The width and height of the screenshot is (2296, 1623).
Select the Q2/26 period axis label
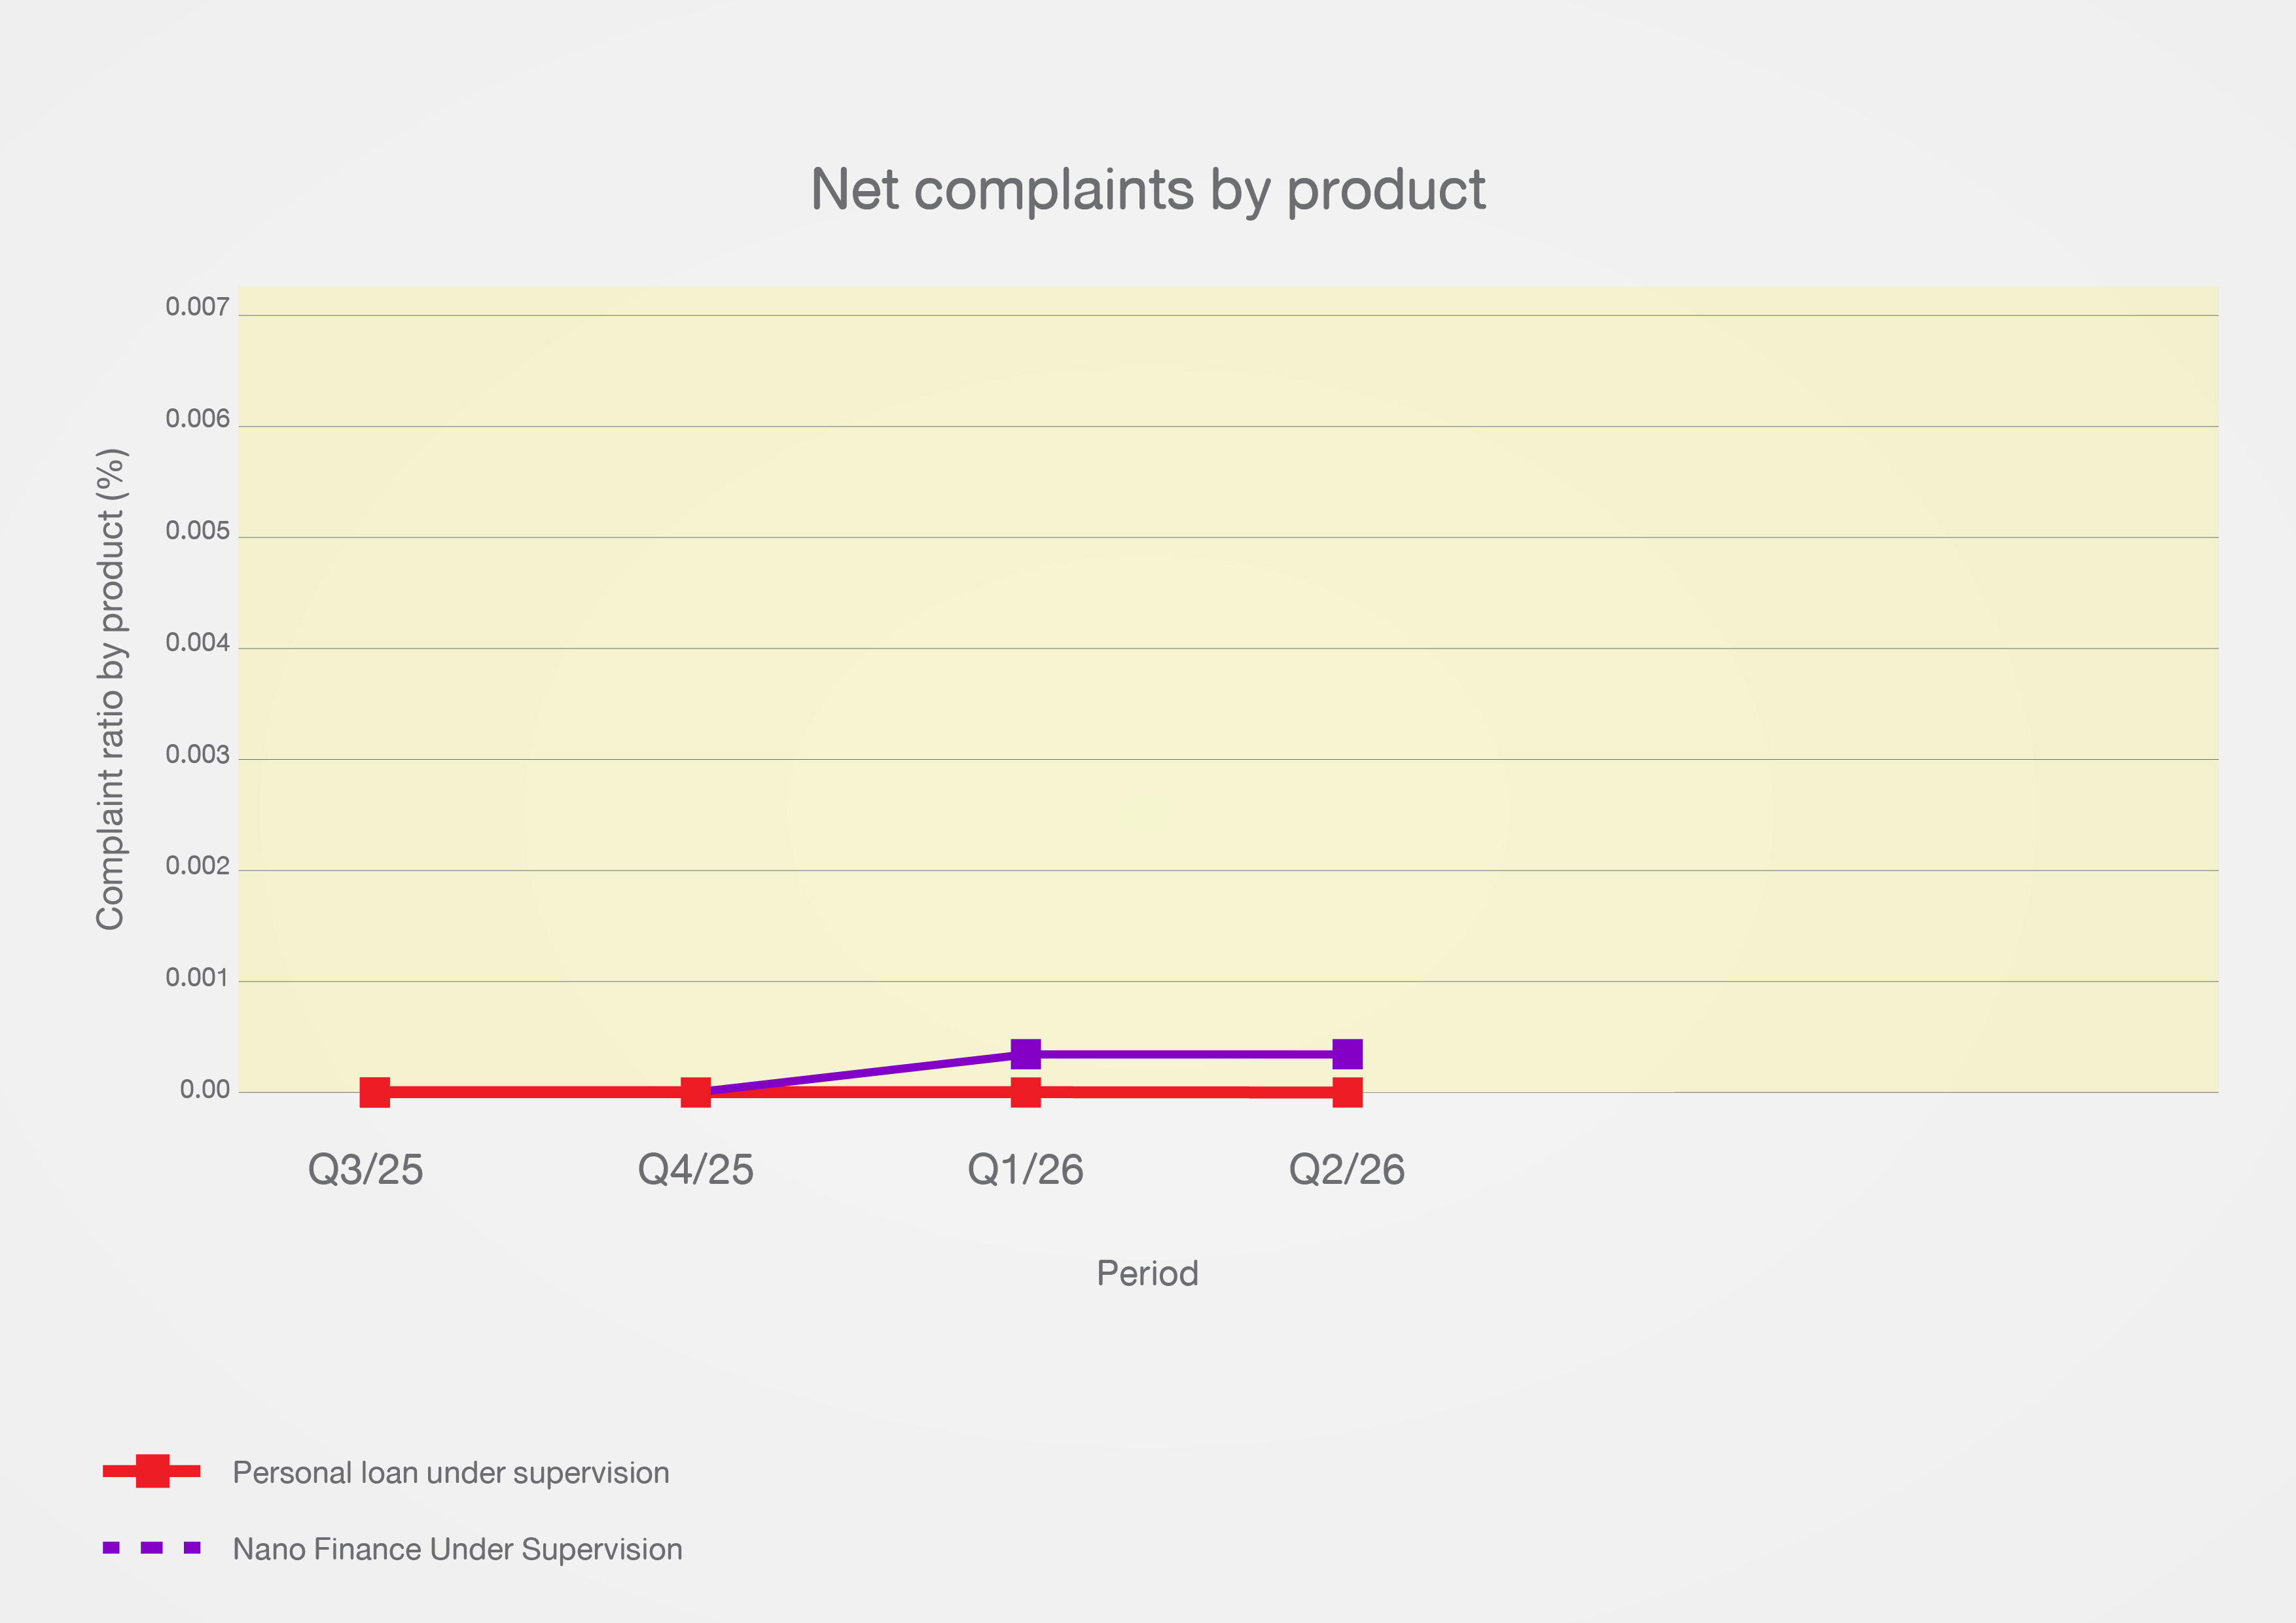[x=1347, y=1170]
